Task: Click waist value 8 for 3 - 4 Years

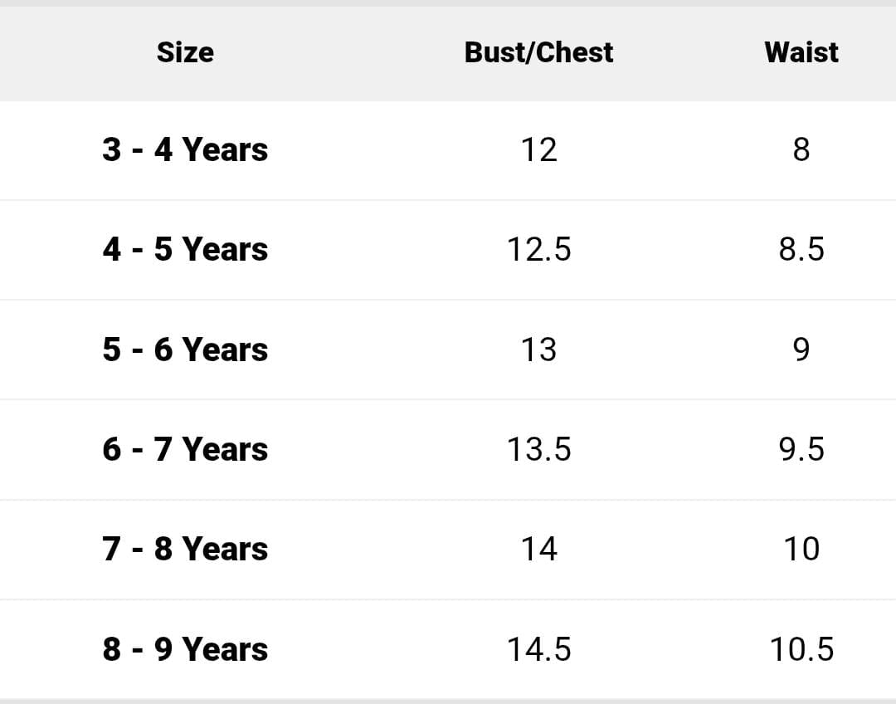Action: point(801,150)
